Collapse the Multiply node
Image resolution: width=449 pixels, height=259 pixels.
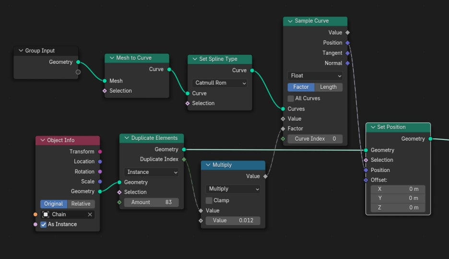pos(208,165)
